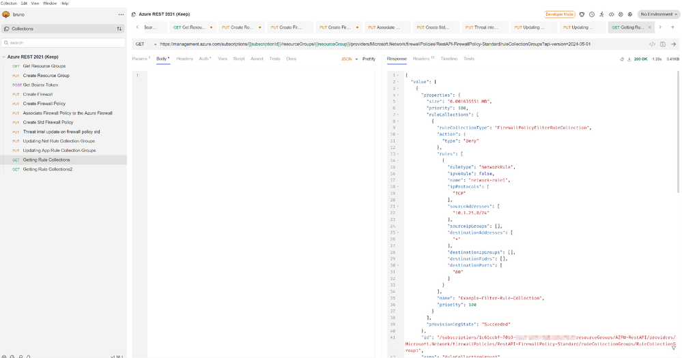Open the Window menu
This screenshot has height=358, width=682.
tap(50, 3)
